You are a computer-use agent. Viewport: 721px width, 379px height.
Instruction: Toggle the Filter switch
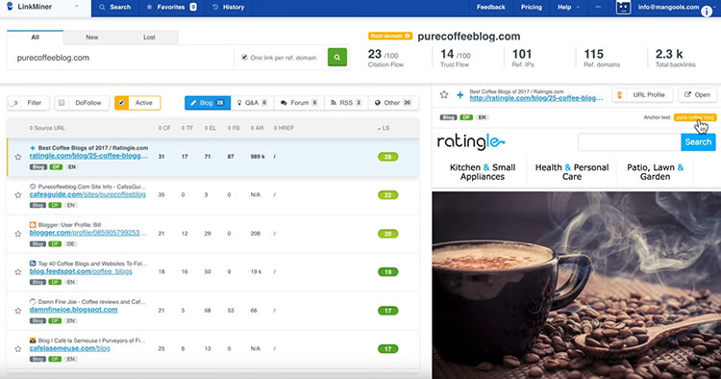pos(13,103)
